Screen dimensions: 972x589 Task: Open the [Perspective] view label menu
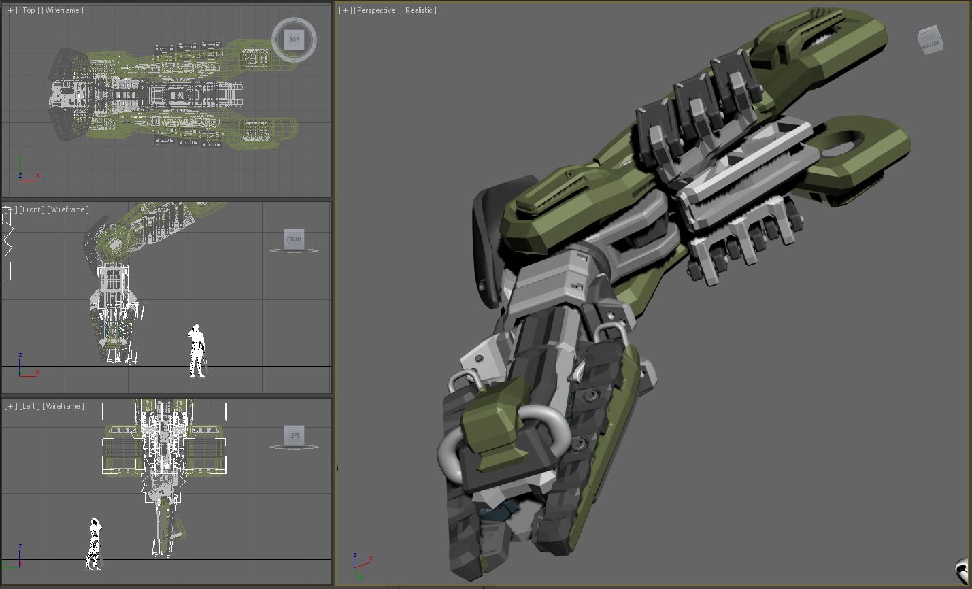(x=376, y=10)
